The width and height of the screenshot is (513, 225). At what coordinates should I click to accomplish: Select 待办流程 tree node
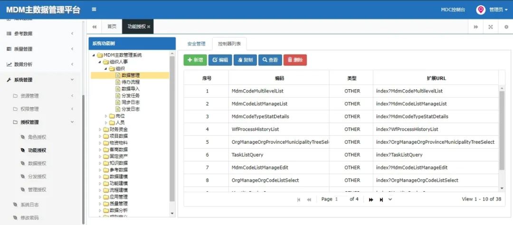pos(131,82)
